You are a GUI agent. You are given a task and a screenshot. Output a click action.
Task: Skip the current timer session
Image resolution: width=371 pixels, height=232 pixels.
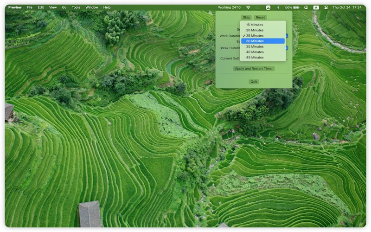point(246,17)
